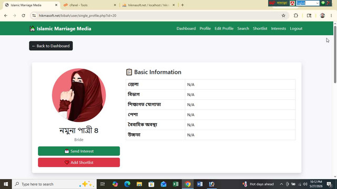Viewport: 337px width, 189px height.
Task: Go back using browser back arrow
Action: [6, 16]
